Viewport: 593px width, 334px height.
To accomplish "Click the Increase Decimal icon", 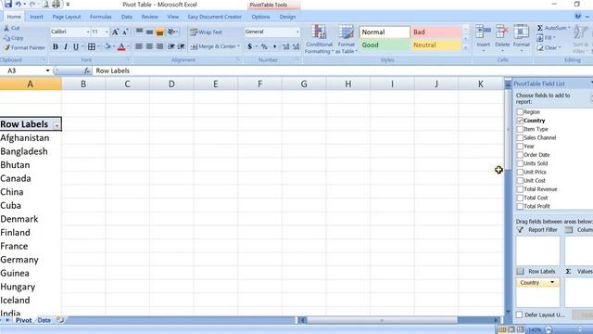I will pos(286,46).
